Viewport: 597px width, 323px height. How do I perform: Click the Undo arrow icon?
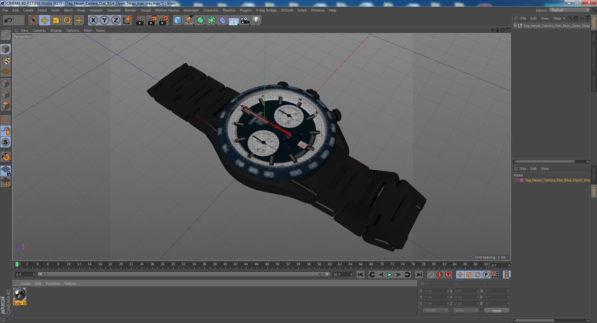coord(8,20)
